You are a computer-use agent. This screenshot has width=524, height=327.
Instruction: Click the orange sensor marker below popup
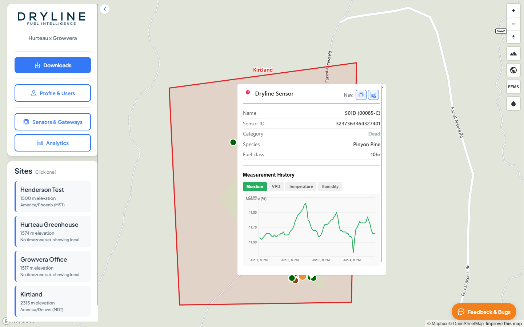tap(303, 277)
